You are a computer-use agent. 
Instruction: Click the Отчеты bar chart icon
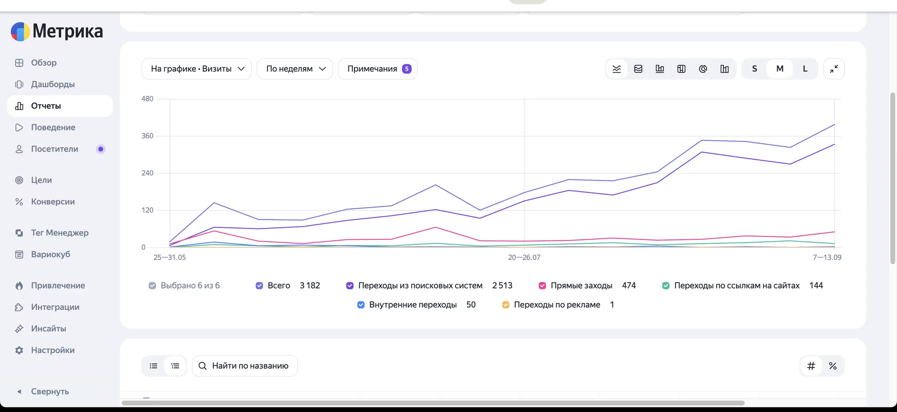pyautogui.click(x=19, y=106)
